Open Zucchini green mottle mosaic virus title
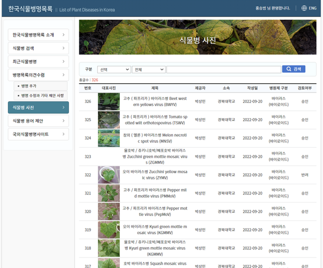 tap(155, 156)
